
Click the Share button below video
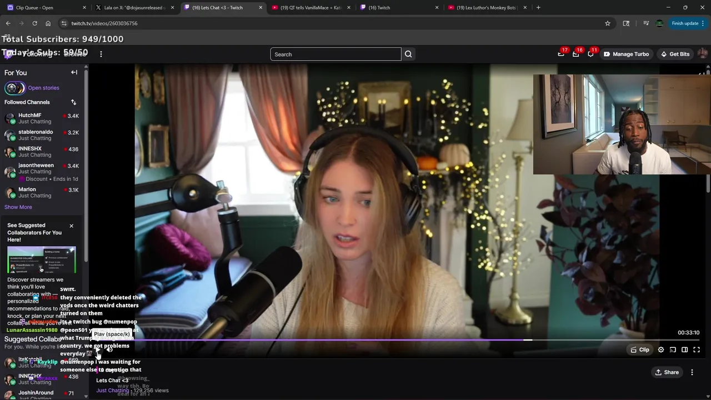click(x=667, y=372)
